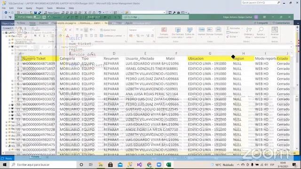The width and height of the screenshot is (301, 169).
Task: Expand the Excel formula bar arrow
Action: [x=291, y=47]
